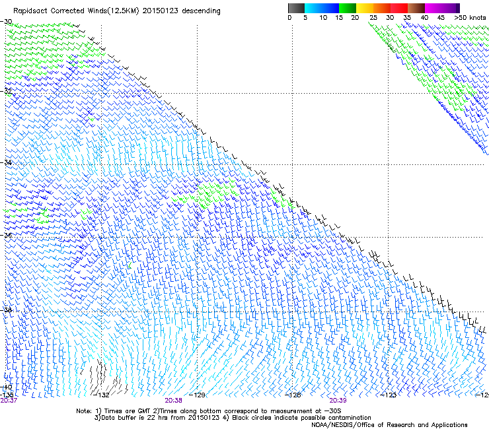This screenshot has height=429, width=489.
Task: Click the purple time stamp '20:37'
Action: 9,401
